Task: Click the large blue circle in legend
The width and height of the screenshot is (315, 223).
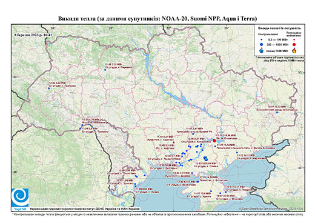Action: pyautogui.click(x=262, y=44)
